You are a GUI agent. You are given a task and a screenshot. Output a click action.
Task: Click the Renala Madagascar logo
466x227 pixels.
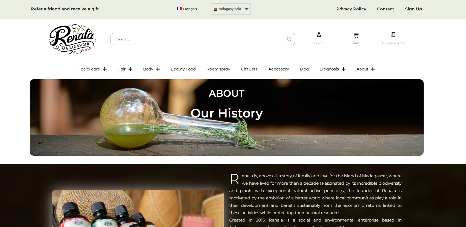[72, 39]
